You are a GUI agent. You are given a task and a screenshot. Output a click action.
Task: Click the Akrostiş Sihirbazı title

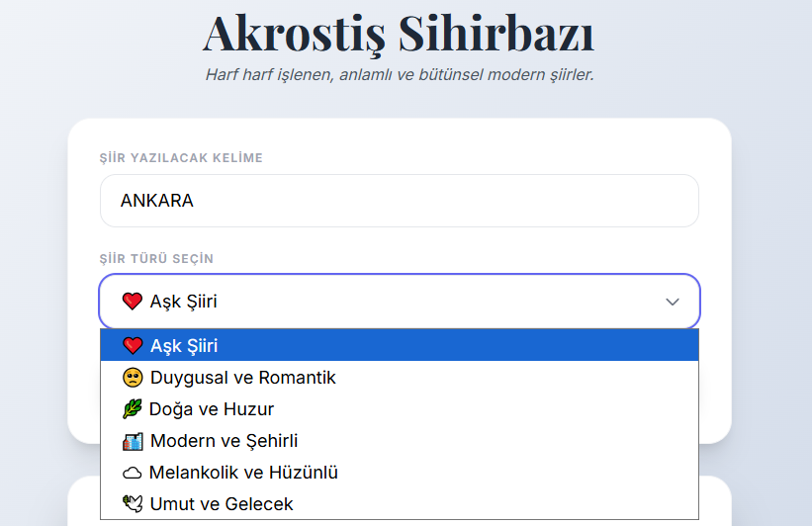click(x=399, y=35)
